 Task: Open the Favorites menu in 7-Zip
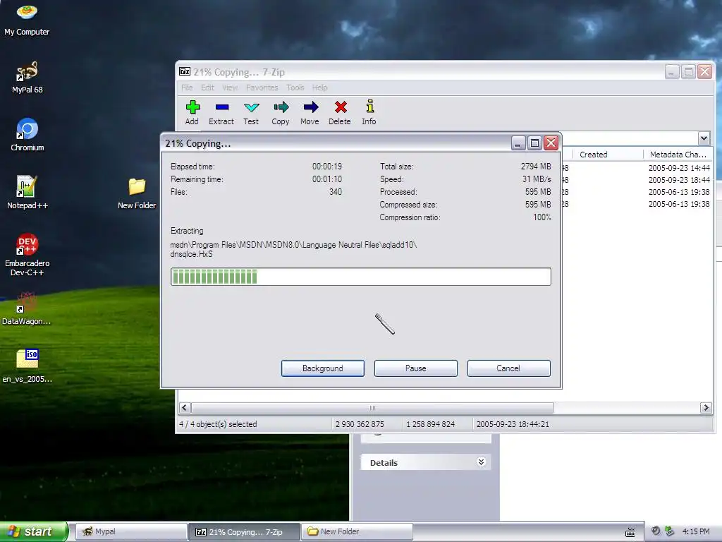tap(262, 88)
